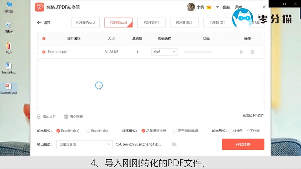301x169 pixels.
Task: Toggle the checkbox for Example.pdf
Action: pyautogui.click(x=44, y=52)
